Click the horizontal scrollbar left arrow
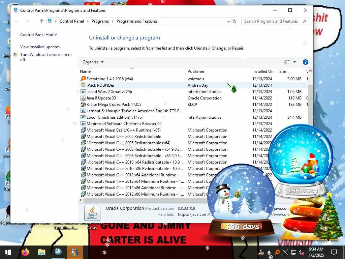This screenshot has height=259, width=345. click(81, 200)
